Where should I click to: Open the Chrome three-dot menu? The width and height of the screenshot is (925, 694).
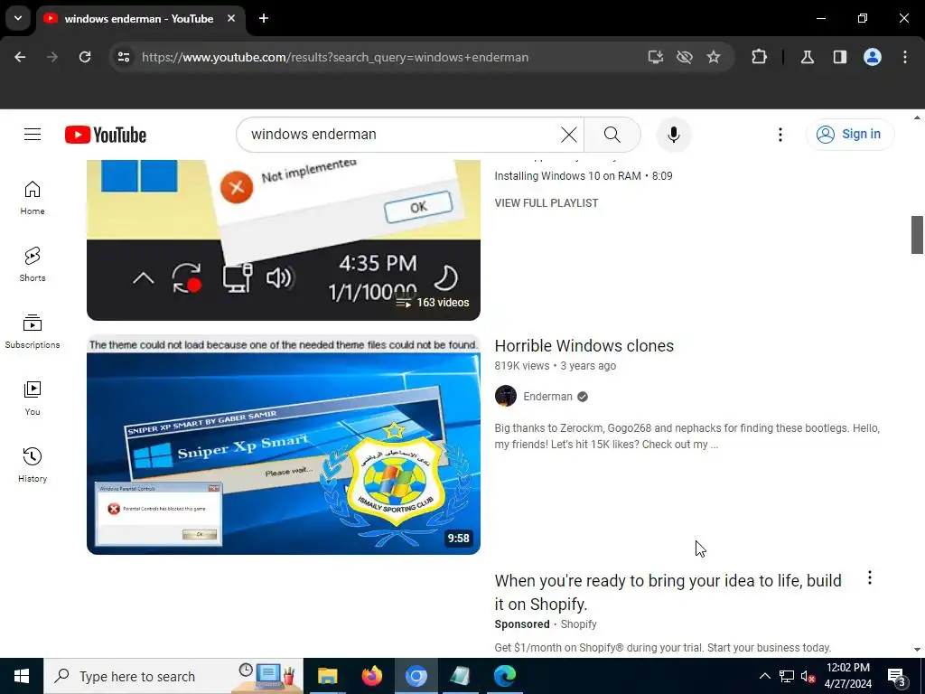(905, 57)
